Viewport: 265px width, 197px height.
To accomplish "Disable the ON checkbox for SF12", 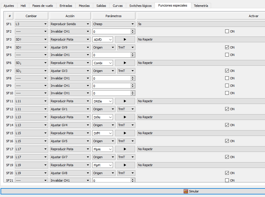I will coord(227,109).
